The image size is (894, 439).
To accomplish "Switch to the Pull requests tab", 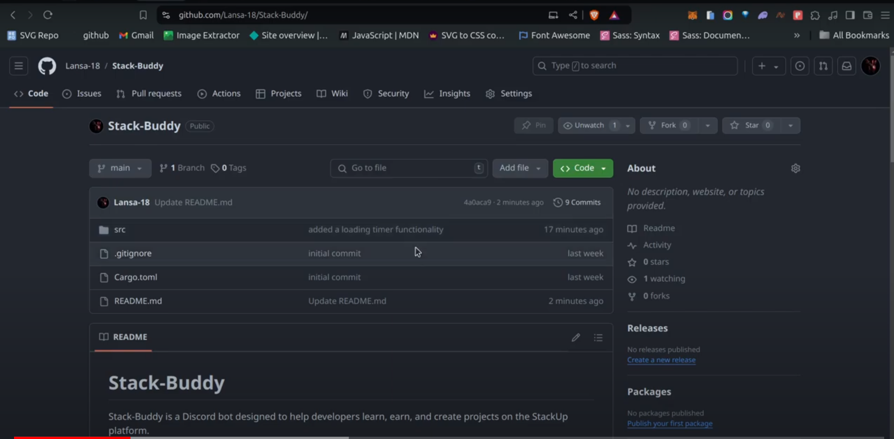I will point(149,94).
